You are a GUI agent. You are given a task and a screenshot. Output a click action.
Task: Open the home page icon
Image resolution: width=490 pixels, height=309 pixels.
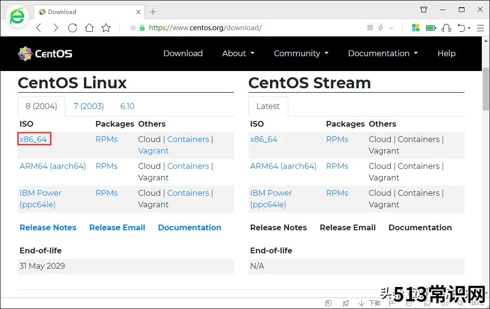coord(89,28)
